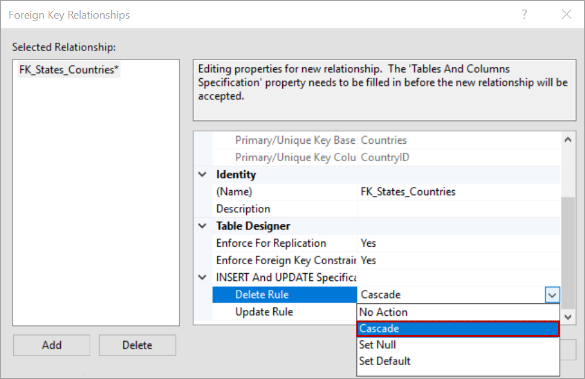The height and width of the screenshot is (379, 585).
Task: Click the help question mark icon
Action: click(524, 14)
